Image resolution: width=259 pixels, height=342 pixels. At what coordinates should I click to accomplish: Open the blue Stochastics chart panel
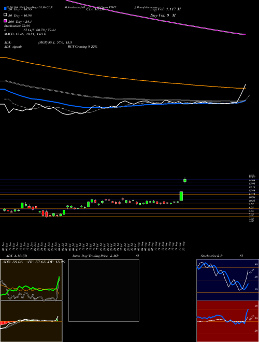pos(227,280)
